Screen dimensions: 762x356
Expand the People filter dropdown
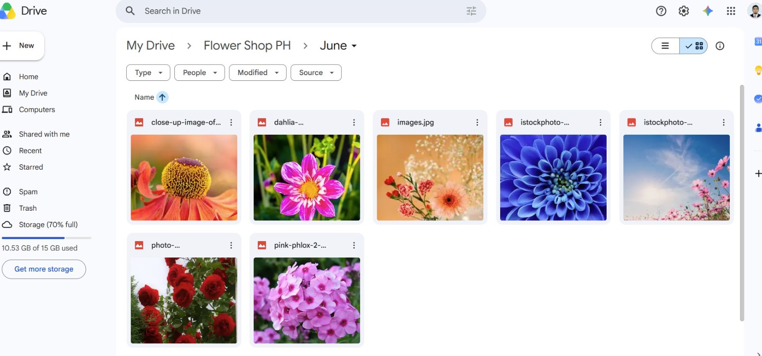(x=200, y=72)
